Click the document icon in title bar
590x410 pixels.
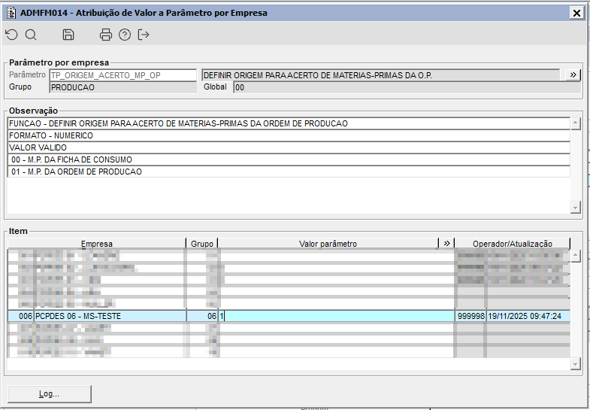click(11, 13)
